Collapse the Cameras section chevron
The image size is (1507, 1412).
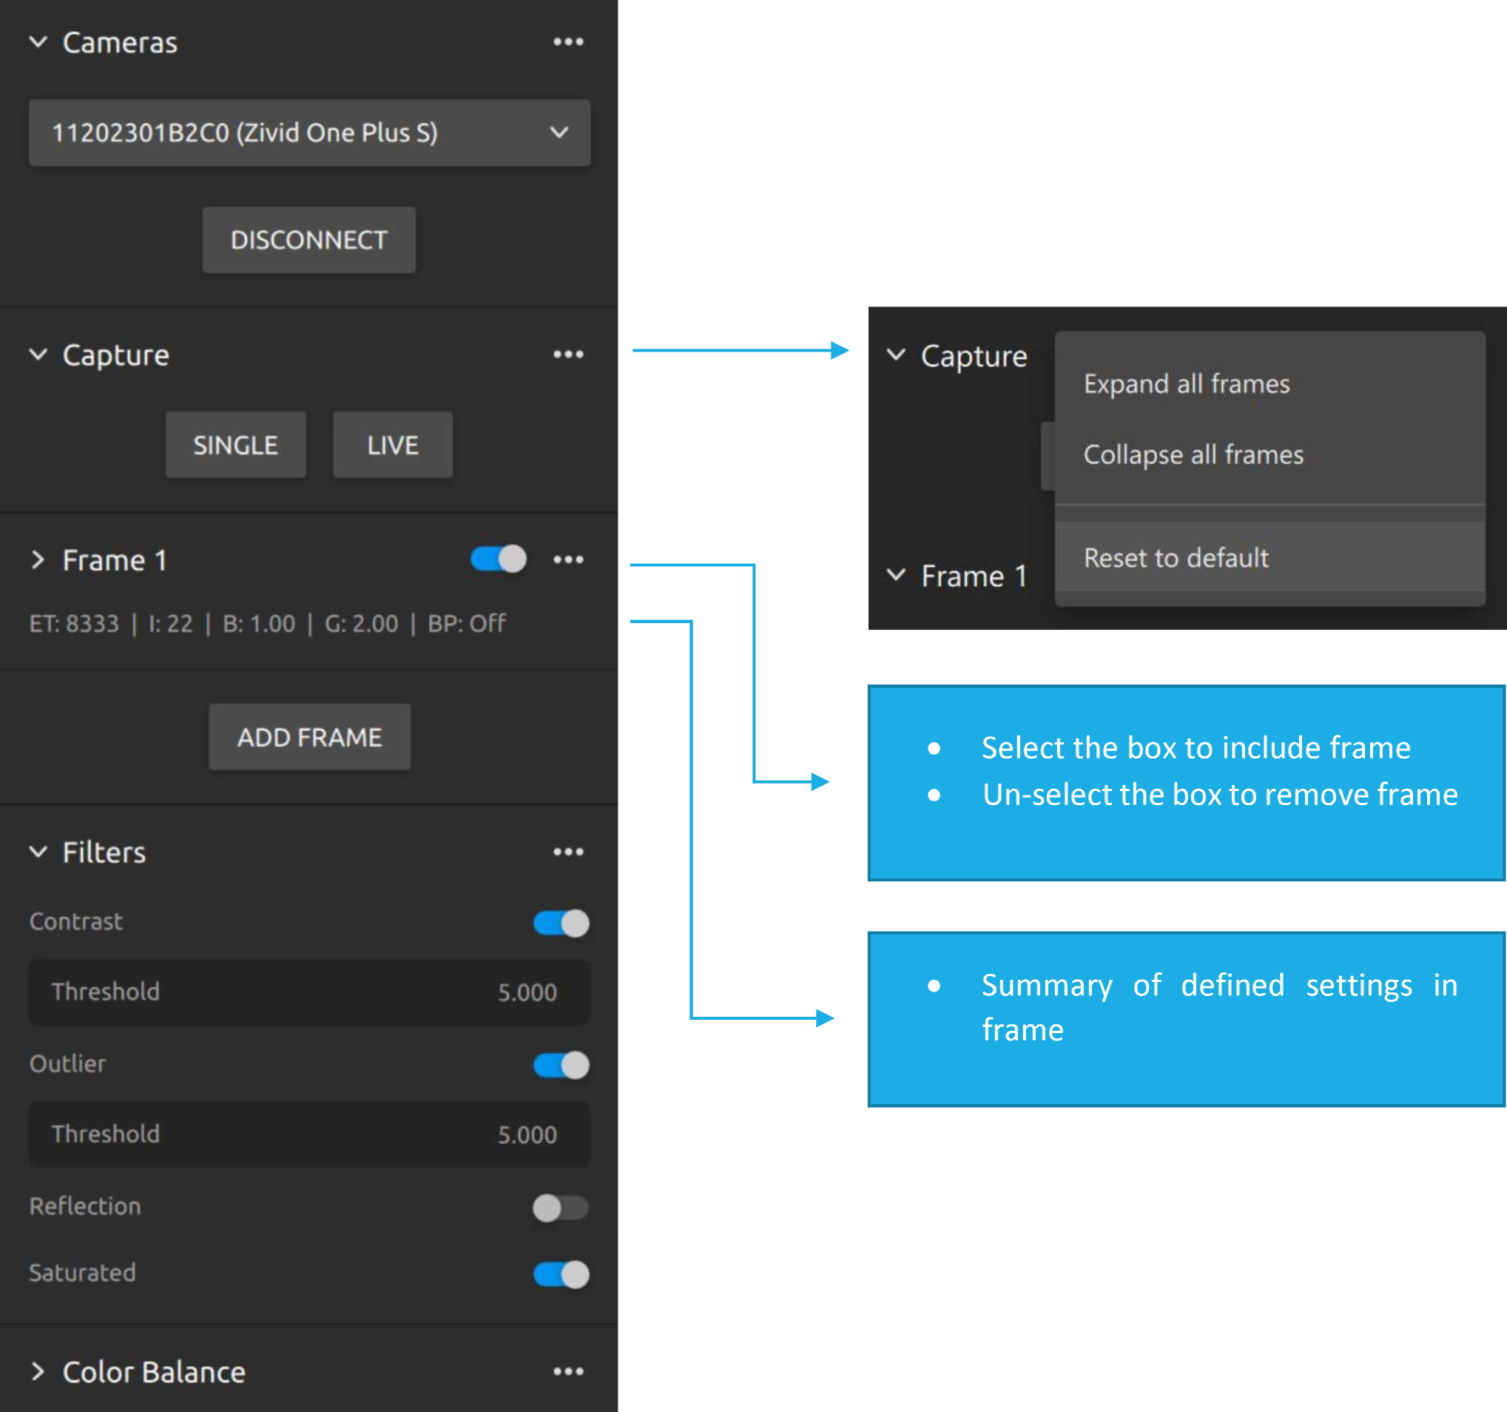(x=38, y=41)
